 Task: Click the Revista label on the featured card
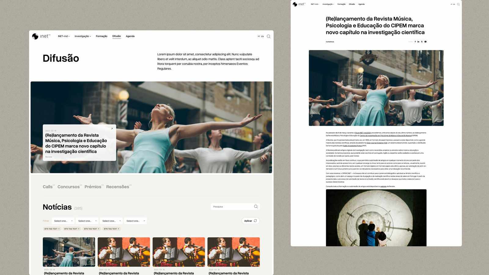click(49, 157)
